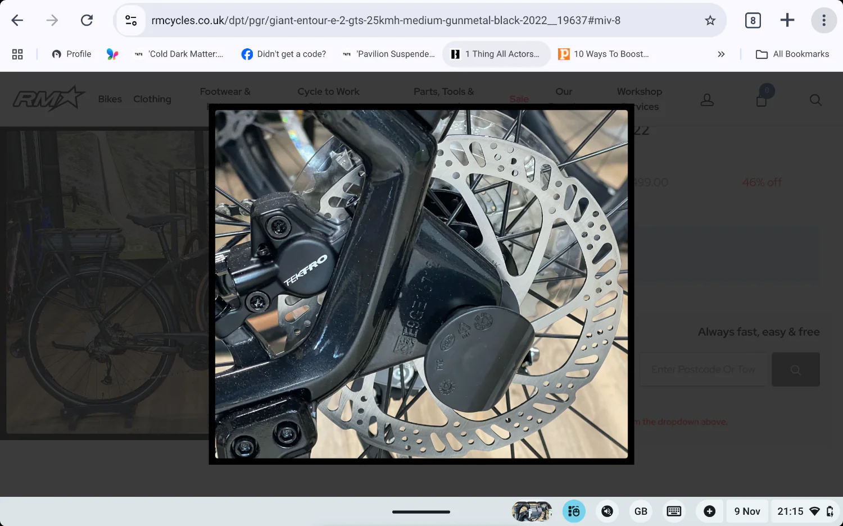
Task: Bookmark this page with the star icon
Action: coord(710,20)
